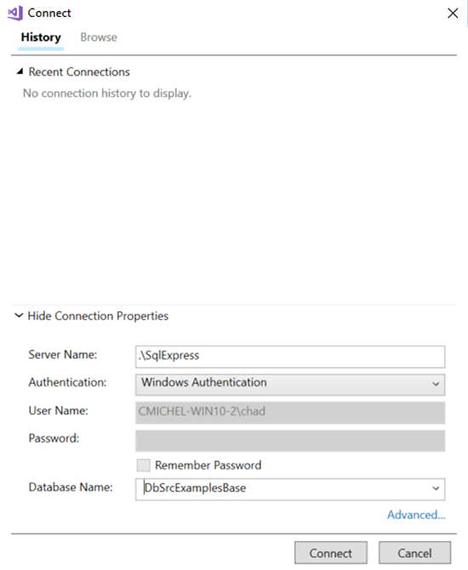Screen dimensions: 468x570
Task: Click the disabled Password field
Action: [290, 441]
